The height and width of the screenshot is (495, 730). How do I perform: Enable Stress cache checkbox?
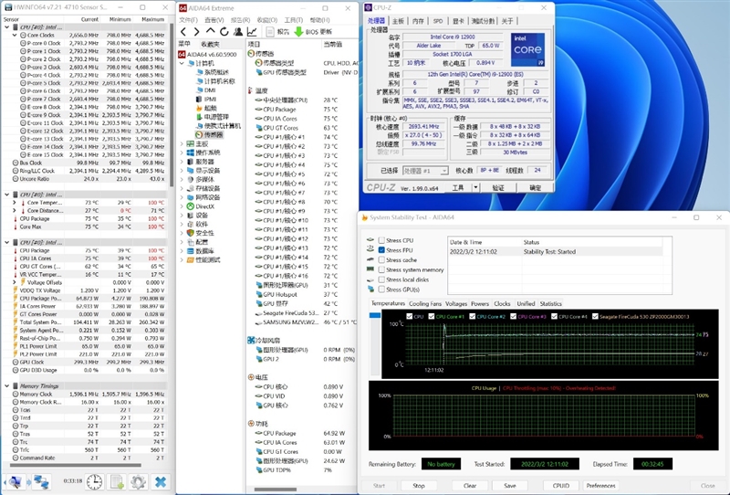(381, 259)
